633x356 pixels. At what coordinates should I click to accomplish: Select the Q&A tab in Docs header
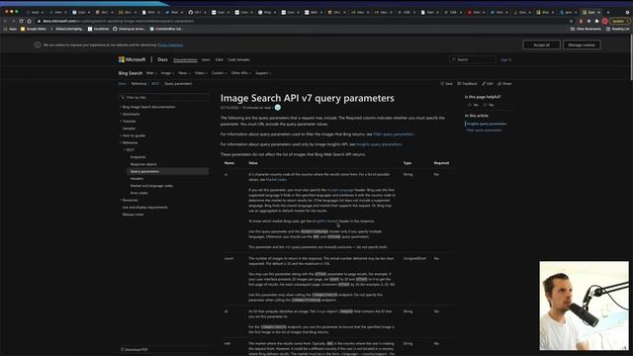pos(219,59)
